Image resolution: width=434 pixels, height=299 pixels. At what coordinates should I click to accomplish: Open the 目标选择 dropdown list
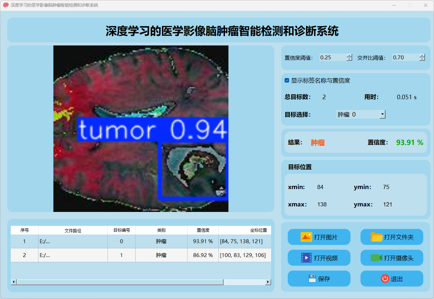point(382,114)
